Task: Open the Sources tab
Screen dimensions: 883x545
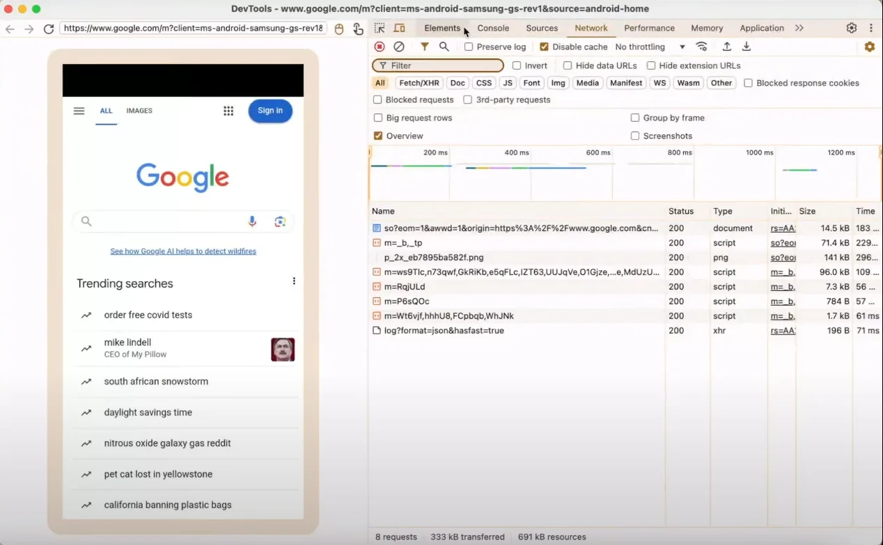Action: pos(542,28)
